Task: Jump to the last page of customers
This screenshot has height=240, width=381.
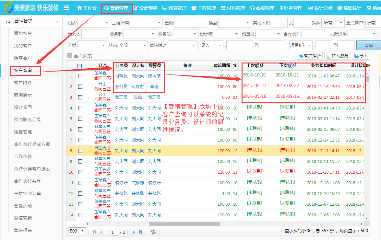Action: 141,232
